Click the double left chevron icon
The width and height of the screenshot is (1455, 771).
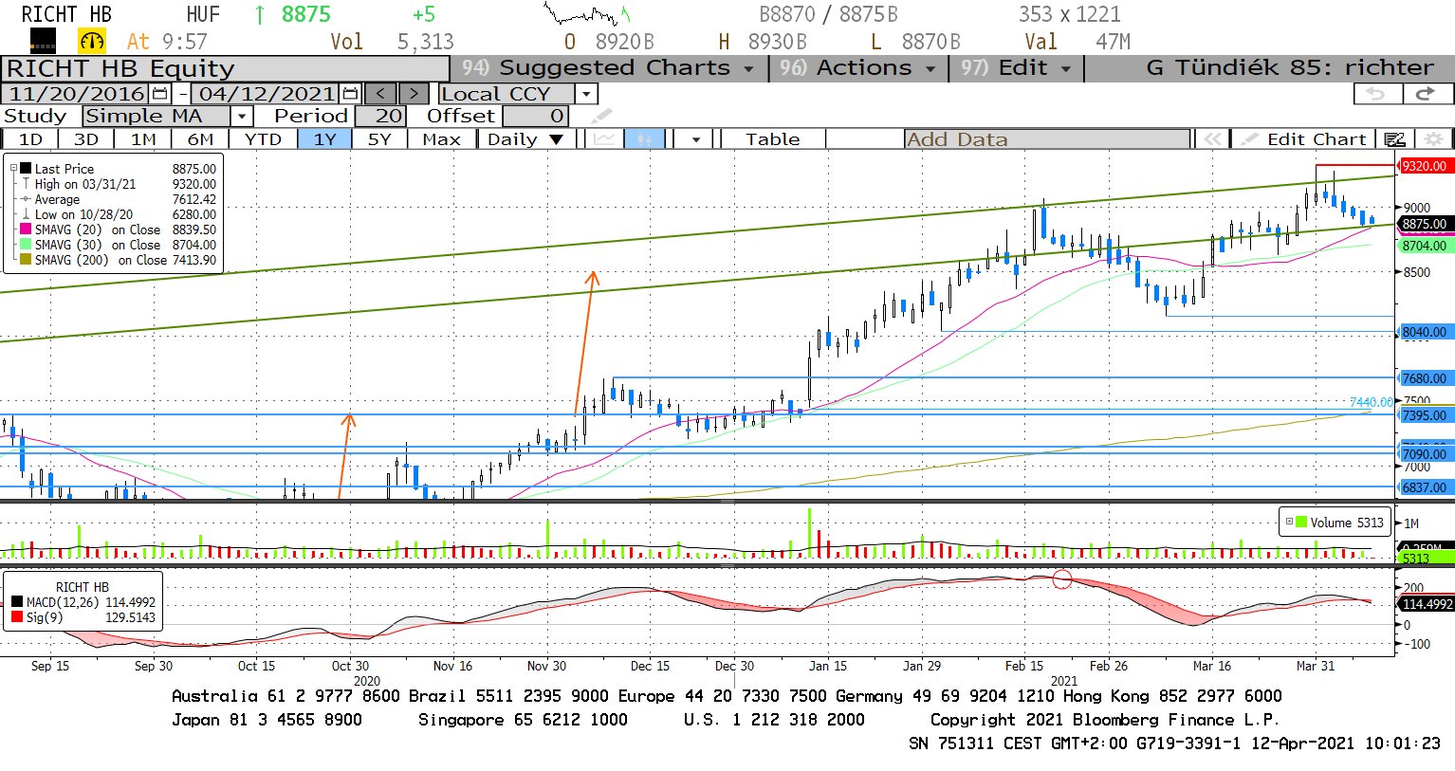point(1212,139)
